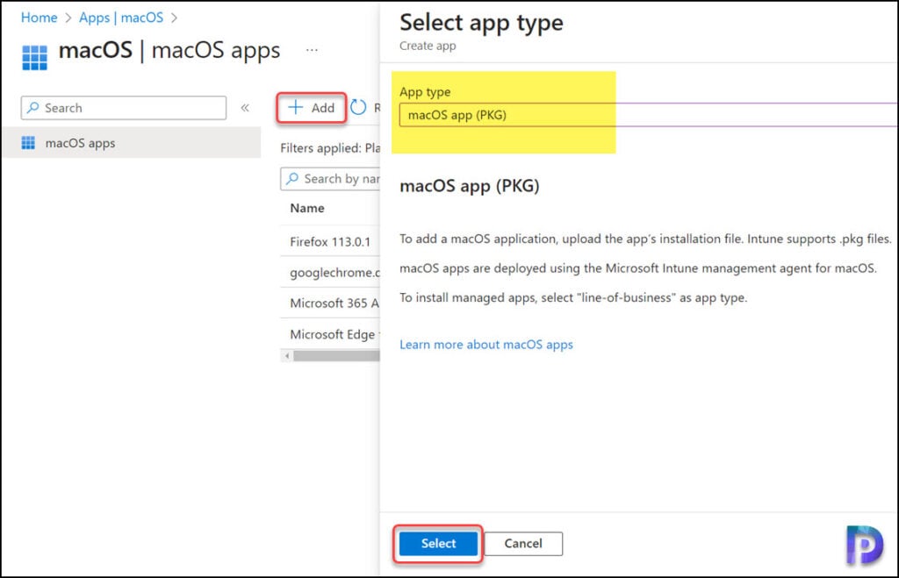Click the Filters applied text

tap(330, 148)
